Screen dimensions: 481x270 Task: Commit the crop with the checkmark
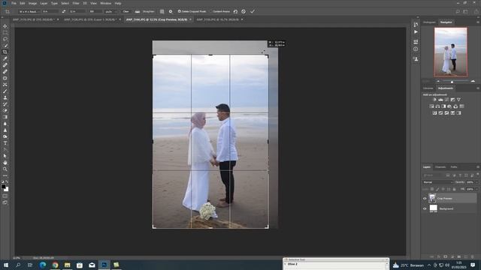(x=253, y=11)
